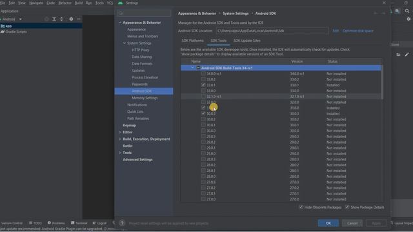Open the Version Control tool window
This screenshot has width=413, height=232.
pos(12,223)
